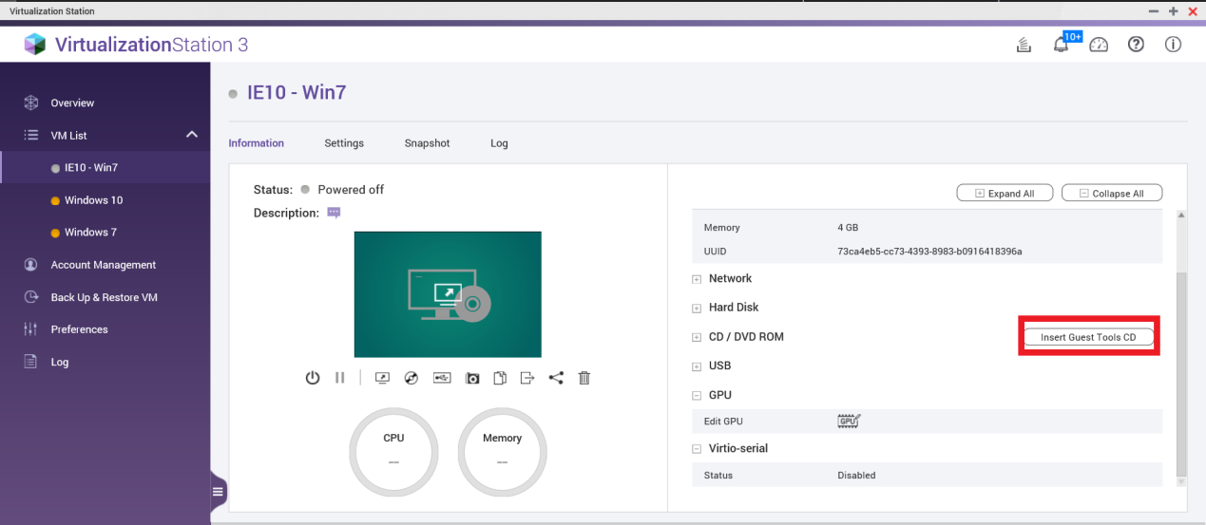Open Preferences in the sidebar
The width and height of the screenshot is (1206, 525).
tap(79, 329)
